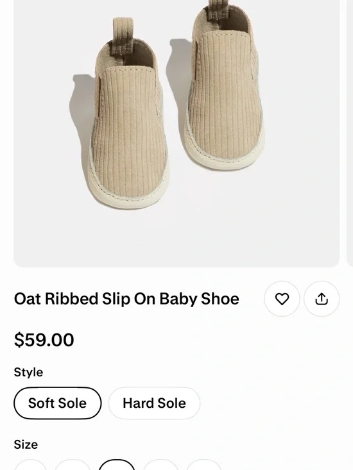Image resolution: width=353 pixels, height=470 pixels.
Task: Choose the fourth size circle under Size
Action: 160,465
